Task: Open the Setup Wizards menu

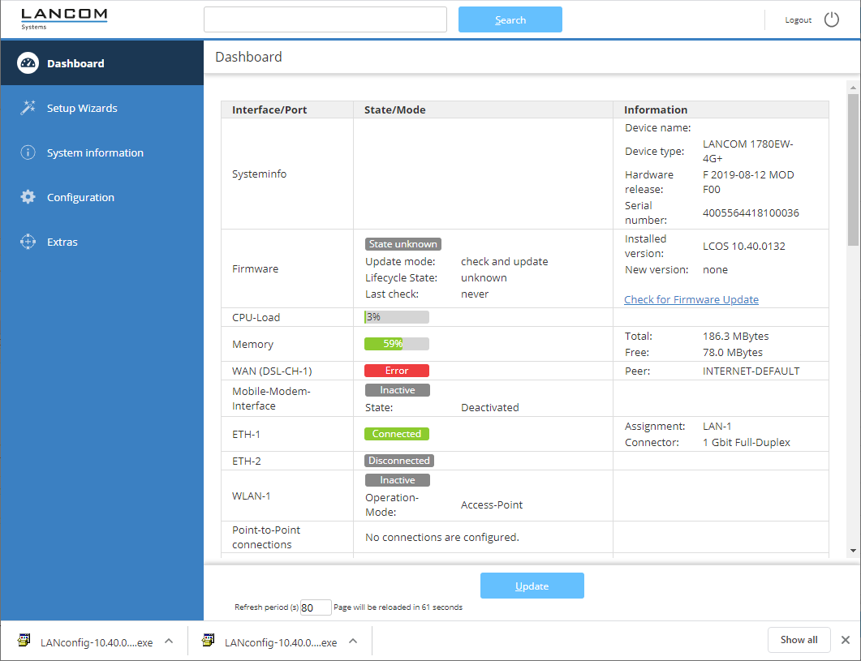Action: point(82,108)
